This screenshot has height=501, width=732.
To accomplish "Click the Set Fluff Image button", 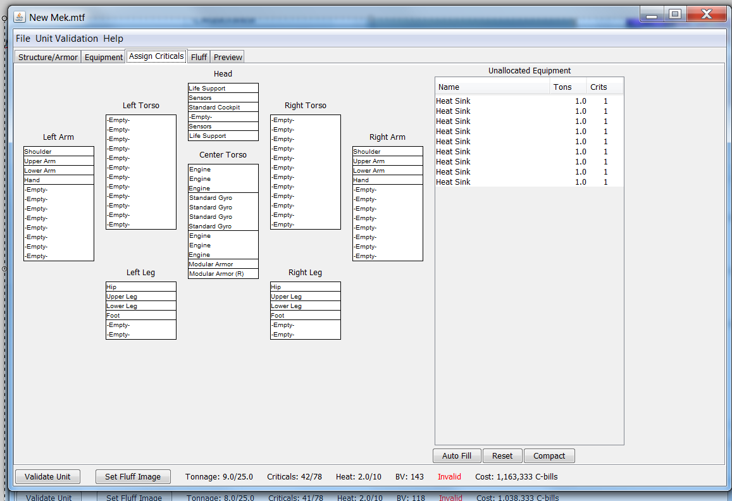I will (133, 477).
